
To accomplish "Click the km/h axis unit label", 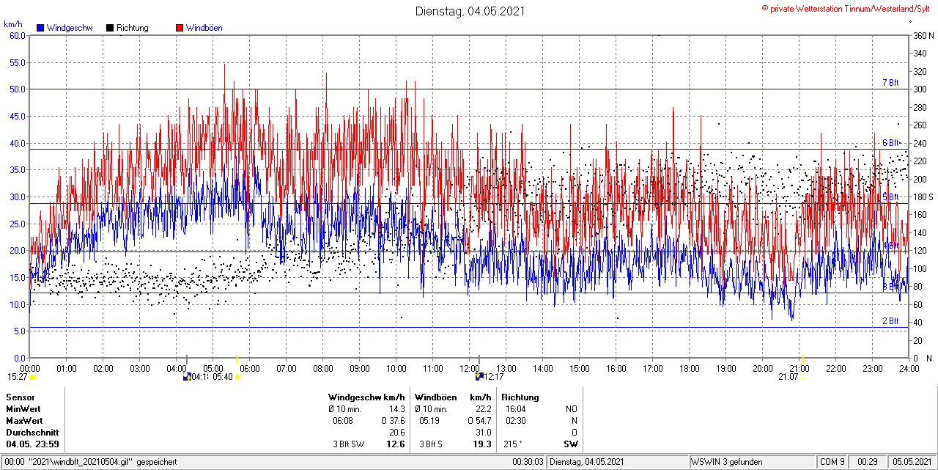I will [x=15, y=24].
